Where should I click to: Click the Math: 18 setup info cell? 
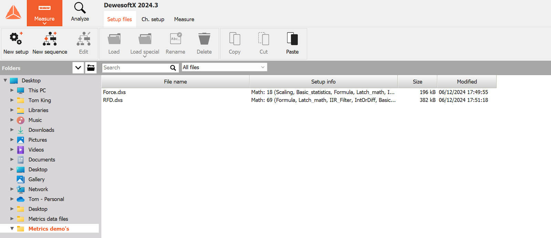coord(323,92)
